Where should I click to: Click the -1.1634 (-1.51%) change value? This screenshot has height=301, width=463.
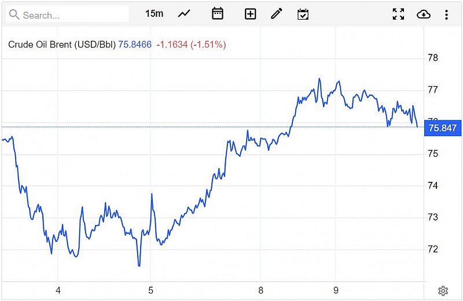click(x=191, y=44)
